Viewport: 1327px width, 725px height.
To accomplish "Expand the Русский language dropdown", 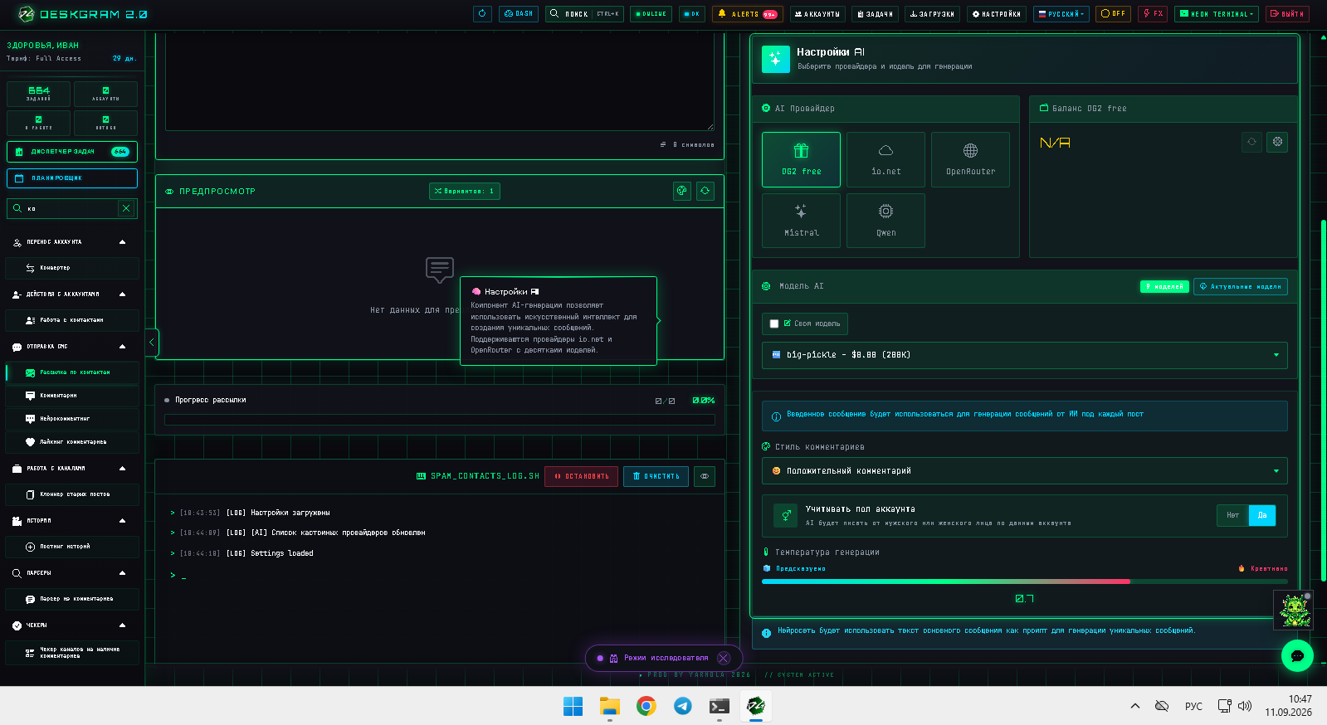I will pyautogui.click(x=1061, y=14).
